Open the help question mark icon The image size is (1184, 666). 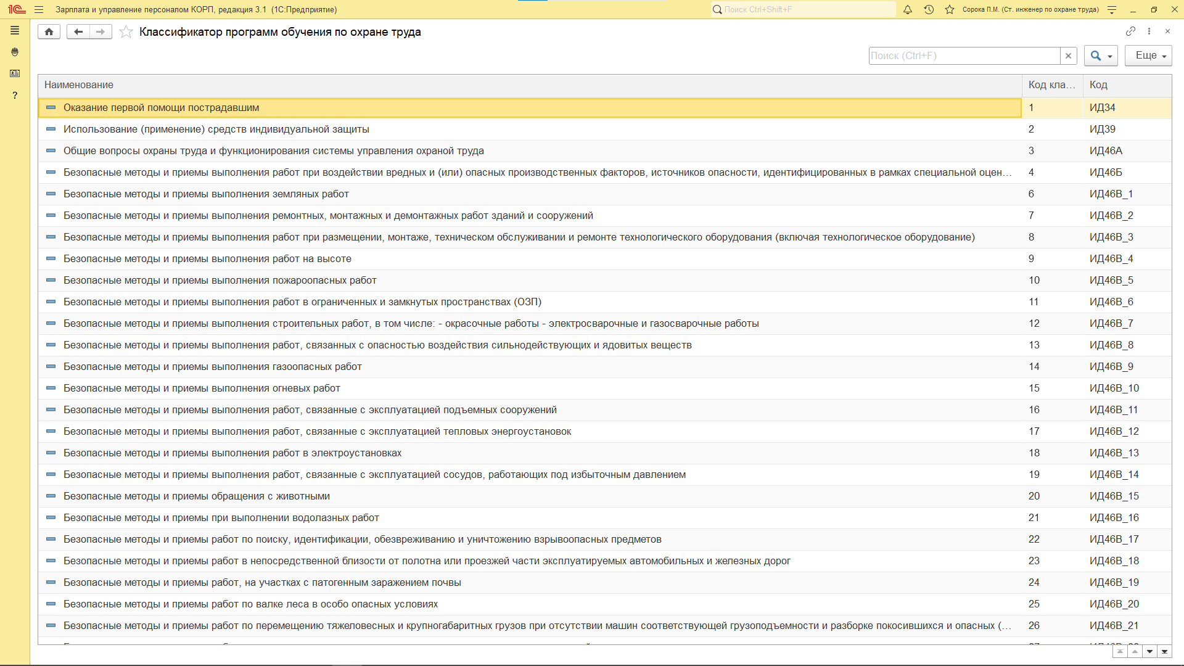point(15,95)
